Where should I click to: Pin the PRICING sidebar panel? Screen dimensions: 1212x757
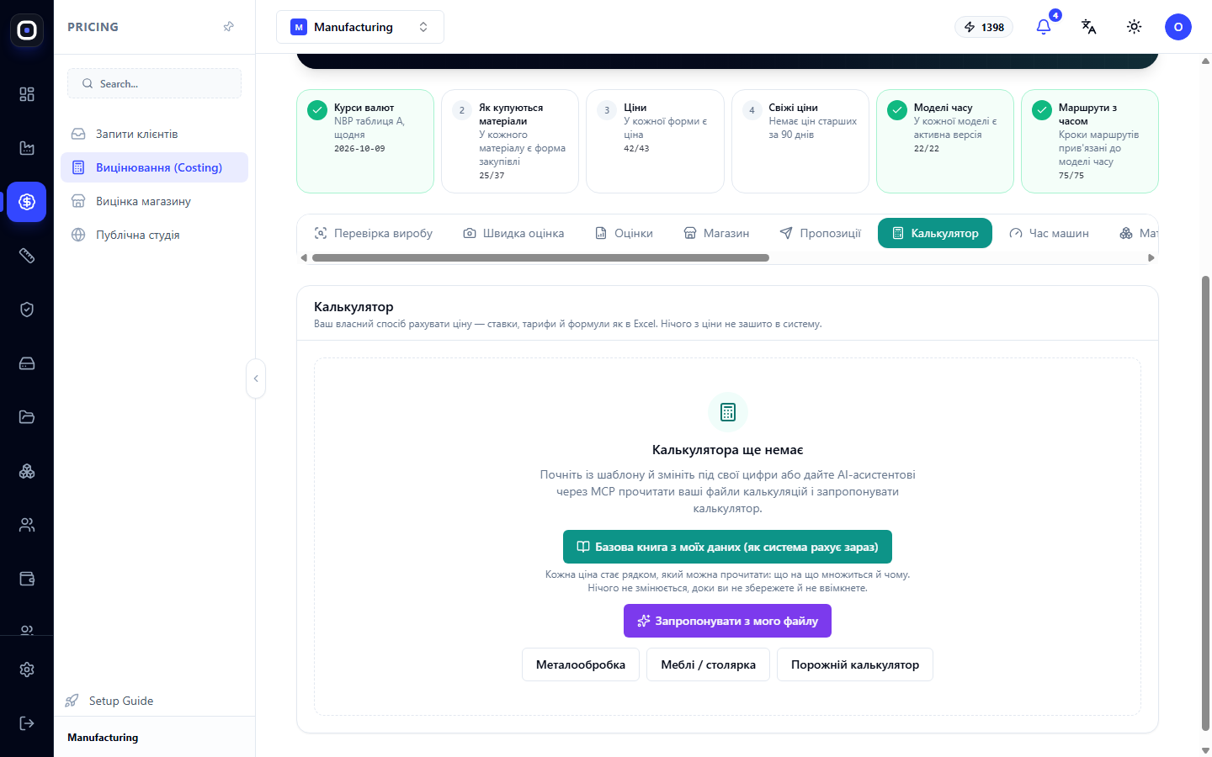click(x=228, y=27)
